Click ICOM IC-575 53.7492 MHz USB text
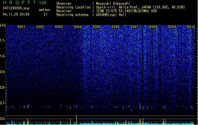The image size is (198, 125). [127, 11]
